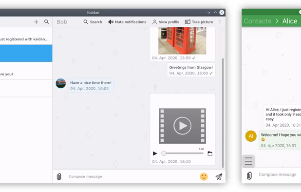The image size is (301, 192).
Task: Click the chat vertical scrollbar
Action: click(x=223, y=113)
